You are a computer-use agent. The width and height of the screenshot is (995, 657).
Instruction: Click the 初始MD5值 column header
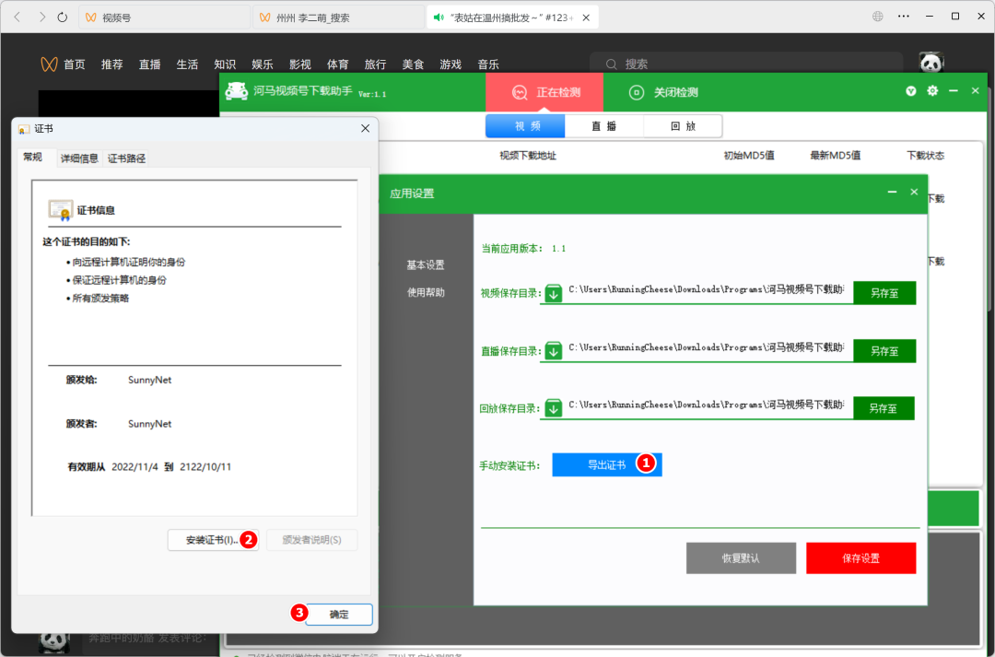[x=749, y=156]
